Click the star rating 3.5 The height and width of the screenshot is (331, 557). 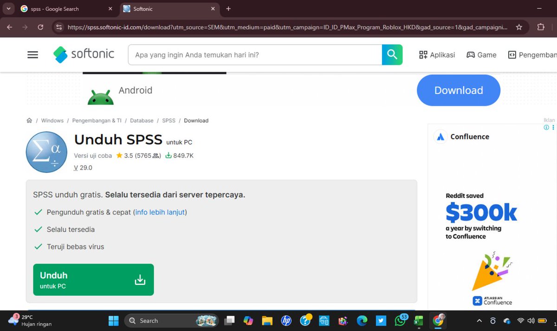click(x=124, y=156)
